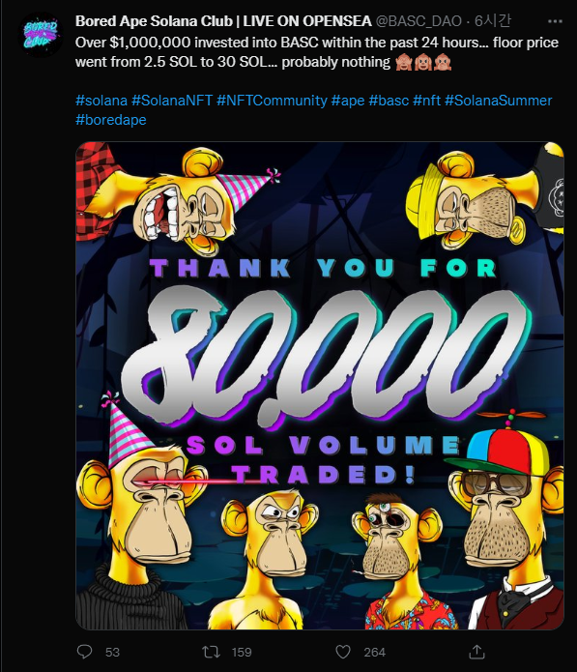
Task: Open the #boredape hashtag
Action: click(x=111, y=120)
